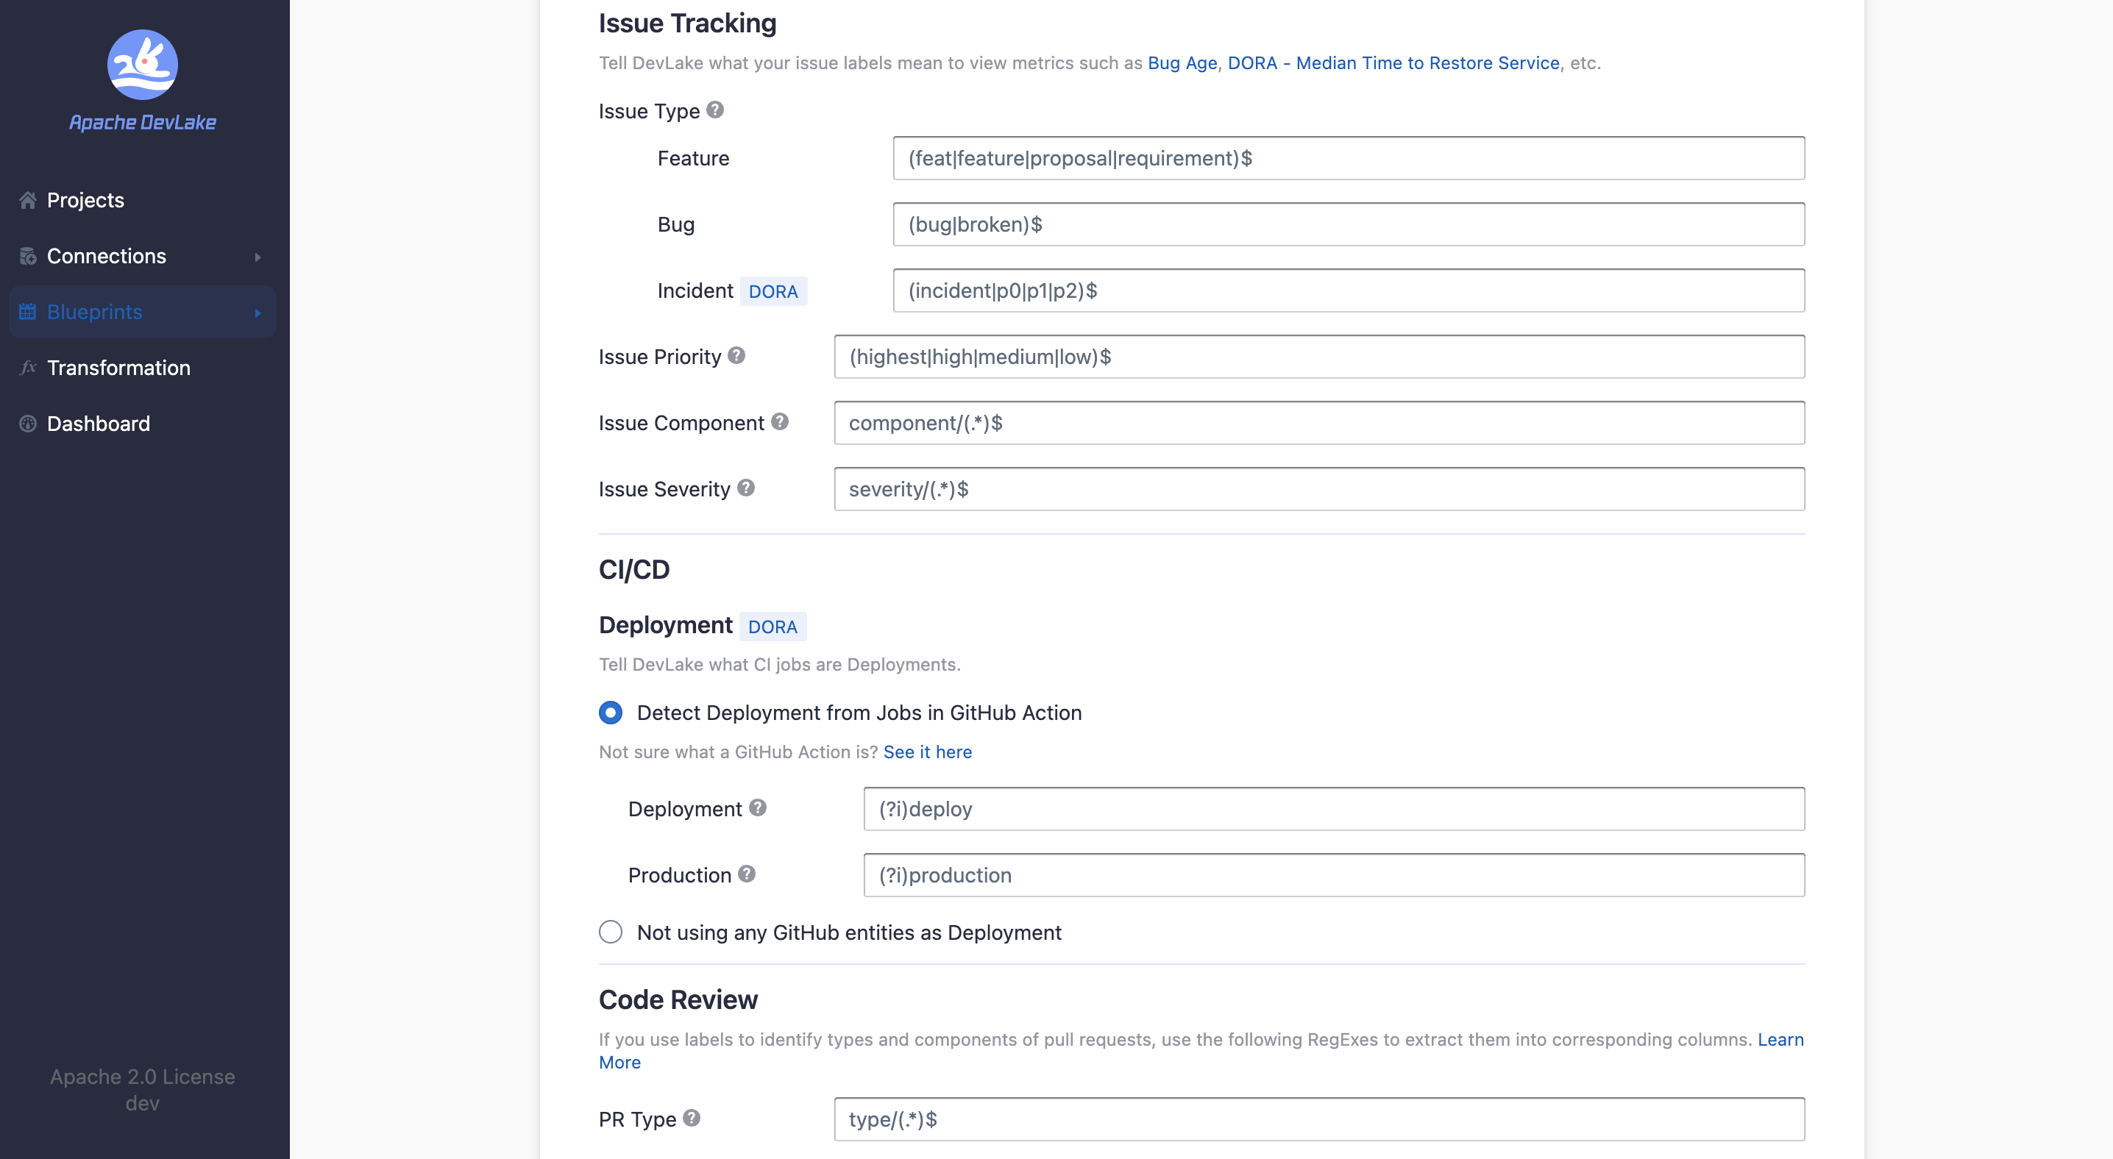Expand the Connections submenu arrow
Image resolution: width=2113 pixels, height=1159 pixels.
pos(258,257)
